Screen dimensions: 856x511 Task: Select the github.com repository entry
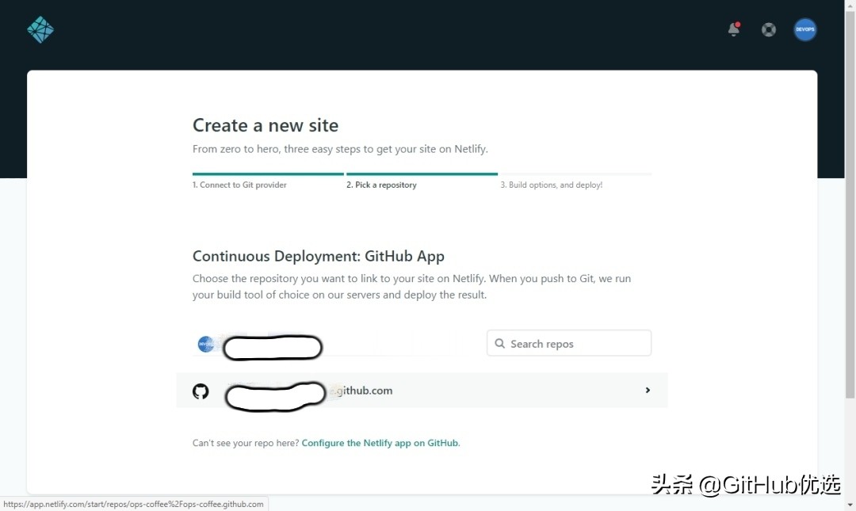pyautogui.click(x=421, y=390)
